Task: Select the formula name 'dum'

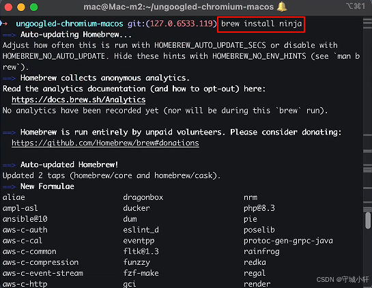Action: coord(130,219)
